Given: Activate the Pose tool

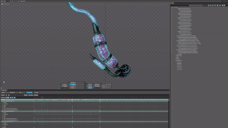Looking at the screenshot, I should coord(65,84).
